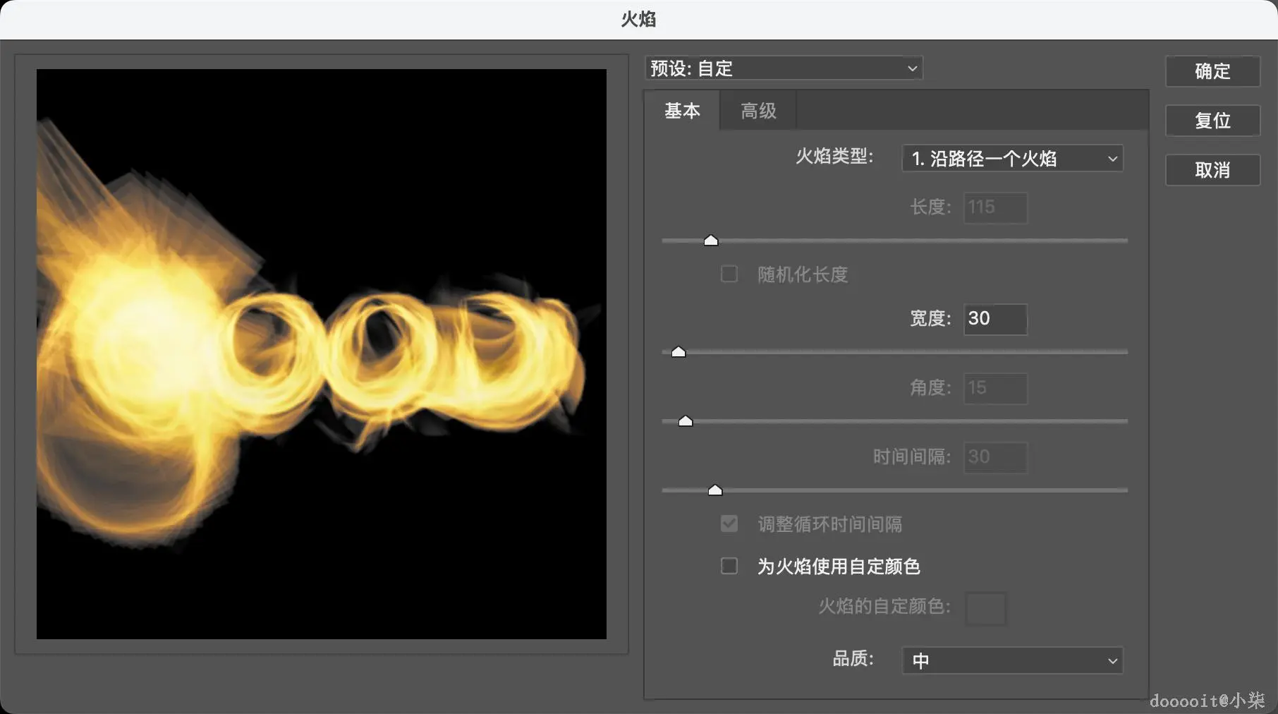Open the 火焰类型 flame type dropdown
This screenshot has height=714, width=1278.
click(x=1011, y=158)
